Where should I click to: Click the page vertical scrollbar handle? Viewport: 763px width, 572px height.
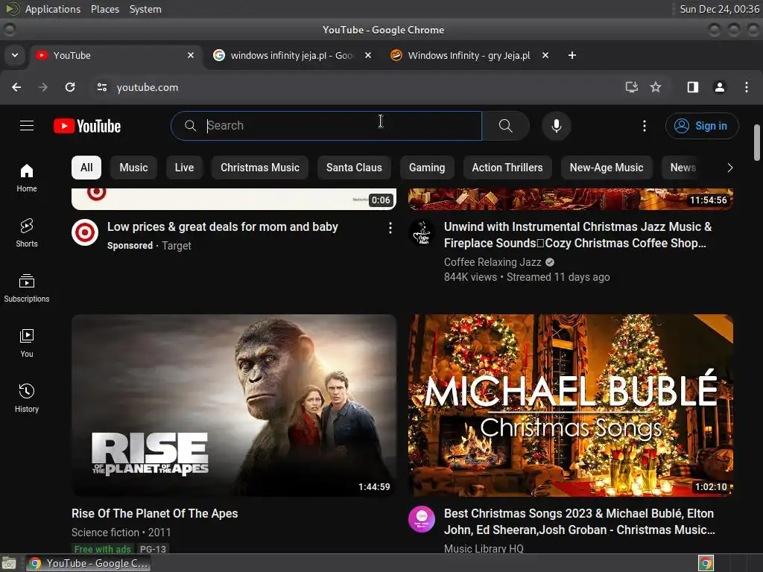757,142
